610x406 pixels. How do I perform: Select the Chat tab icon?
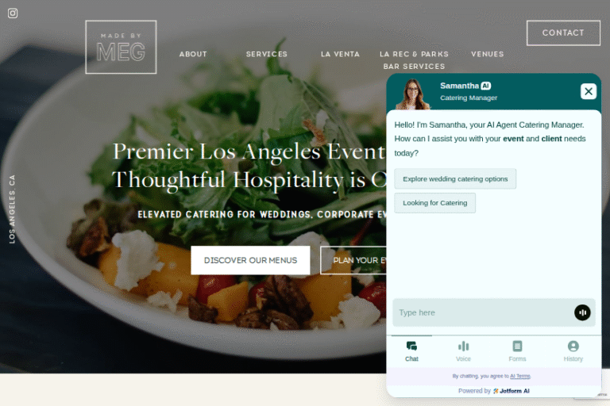point(411,347)
